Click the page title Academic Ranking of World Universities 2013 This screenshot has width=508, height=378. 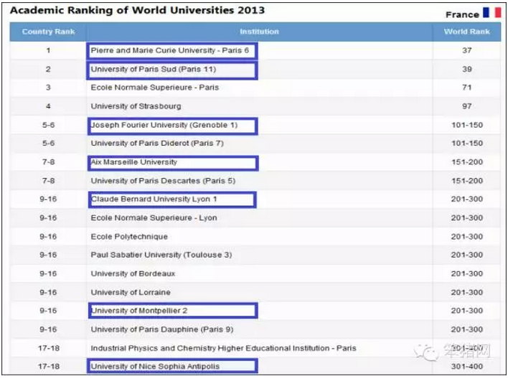pos(137,10)
